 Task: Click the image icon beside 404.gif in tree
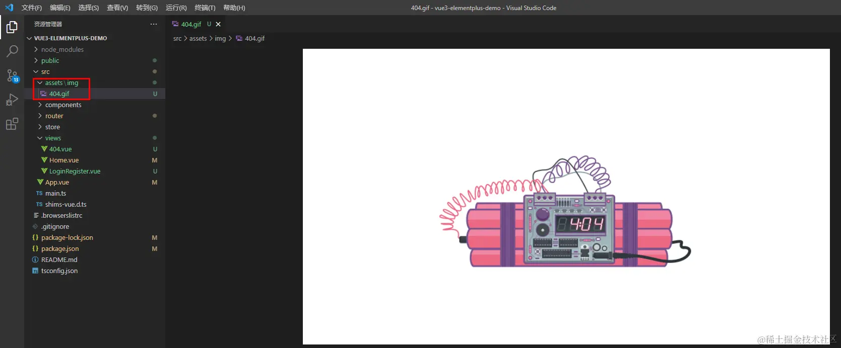[43, 94]
